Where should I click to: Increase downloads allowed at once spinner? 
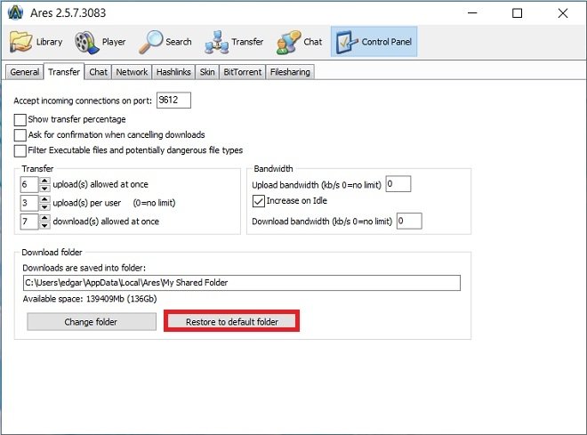point(44,218)
